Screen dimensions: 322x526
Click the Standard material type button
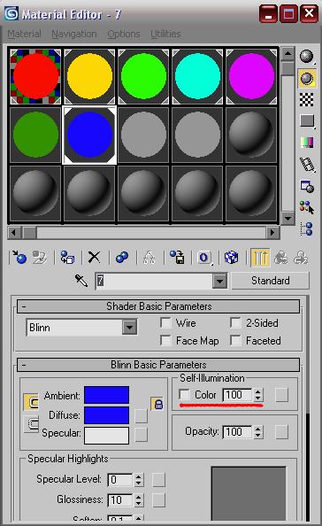click(x=270, y=281)
